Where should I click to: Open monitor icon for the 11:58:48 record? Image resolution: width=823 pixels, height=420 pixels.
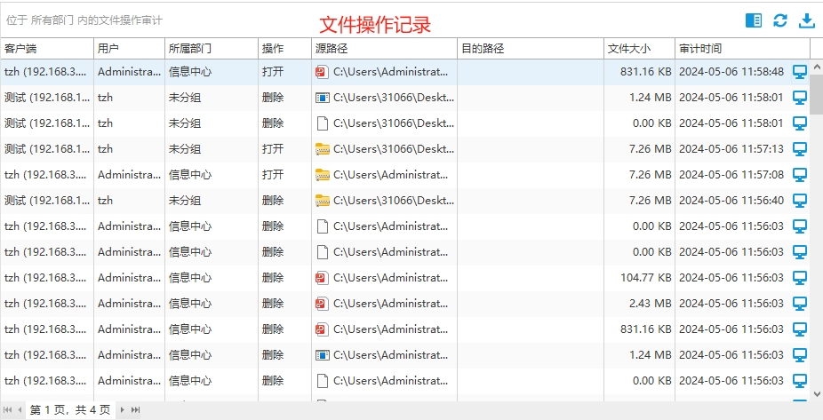point(799,72)
